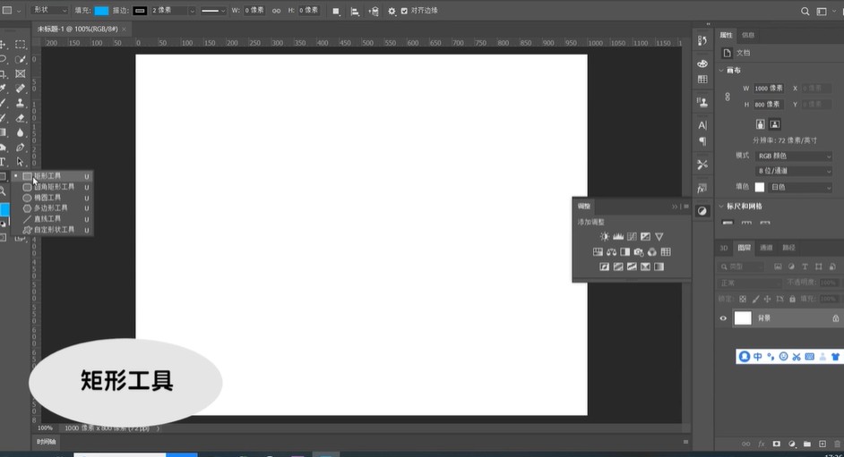
Task: Toggle width-height link in options bar
Action: [276, 11]
